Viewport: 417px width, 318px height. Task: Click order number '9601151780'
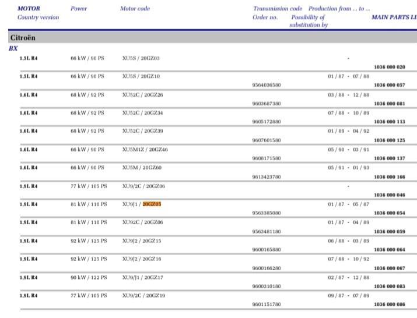click(267, 305)
